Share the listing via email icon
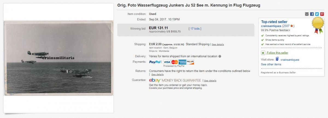The image size is (328, 118). pos(307,14)
